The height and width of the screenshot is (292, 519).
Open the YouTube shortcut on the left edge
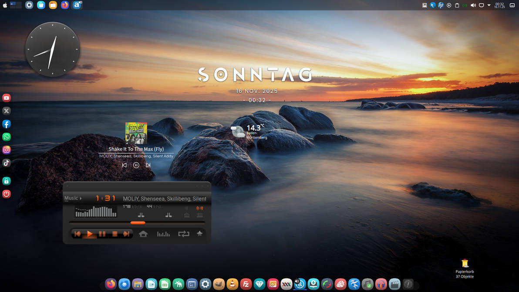point(6,98)
